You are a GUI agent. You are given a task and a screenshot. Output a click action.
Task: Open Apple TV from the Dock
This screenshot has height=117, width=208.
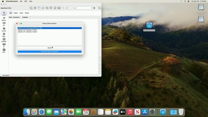tap(123, 112)
